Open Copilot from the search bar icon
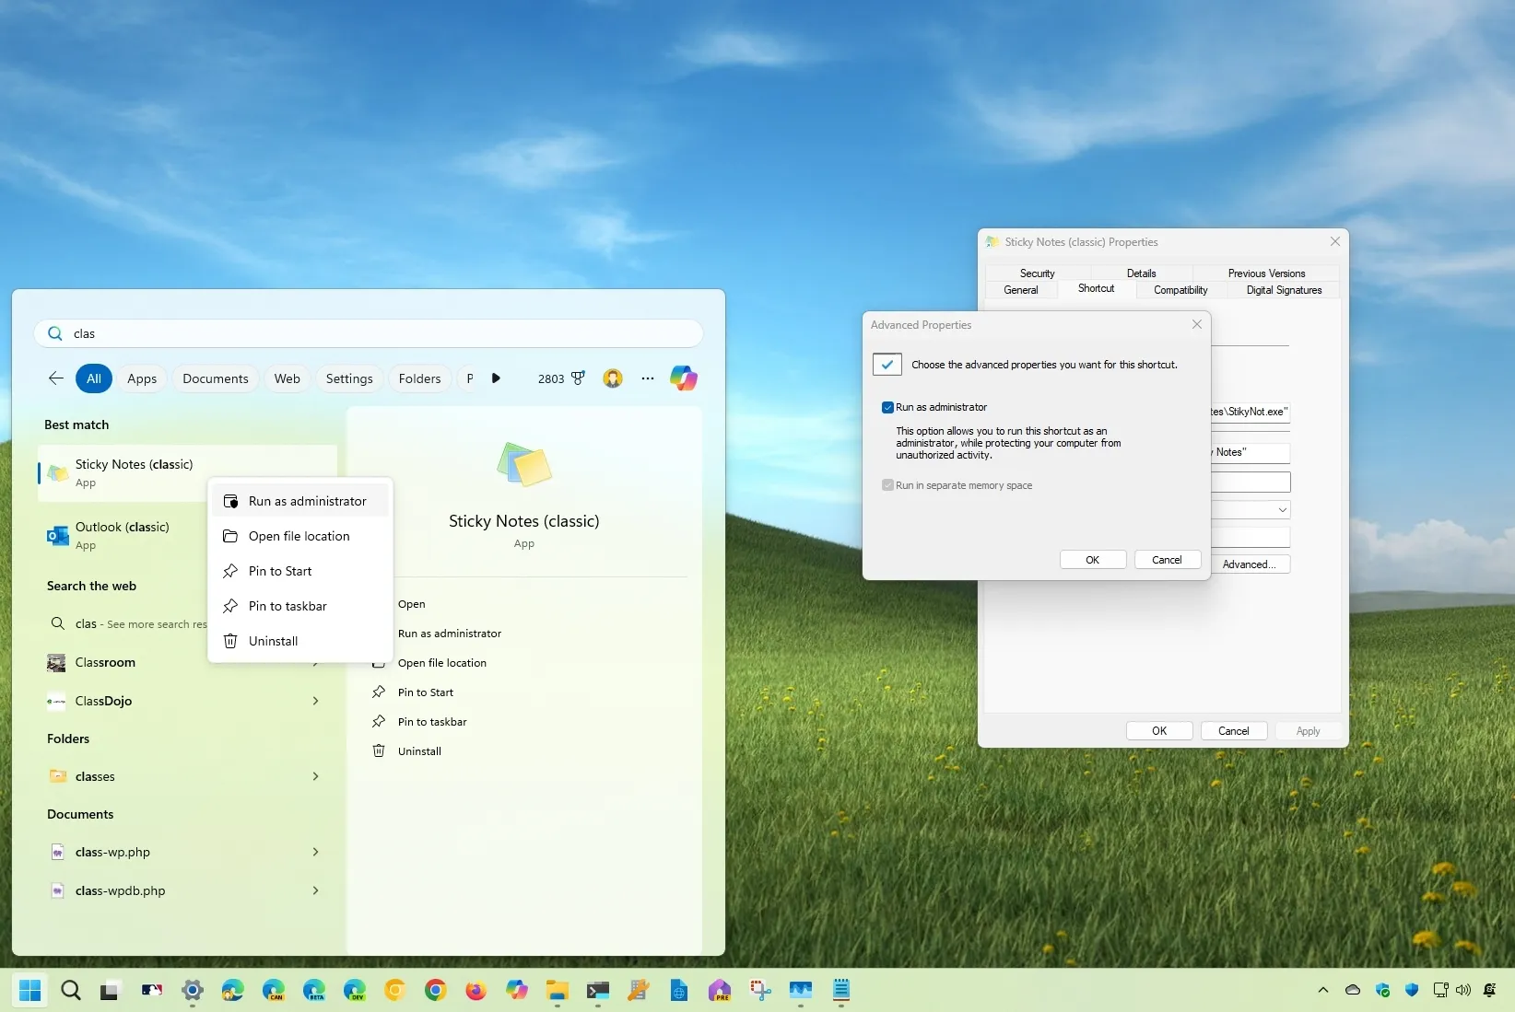 point(684,378)
